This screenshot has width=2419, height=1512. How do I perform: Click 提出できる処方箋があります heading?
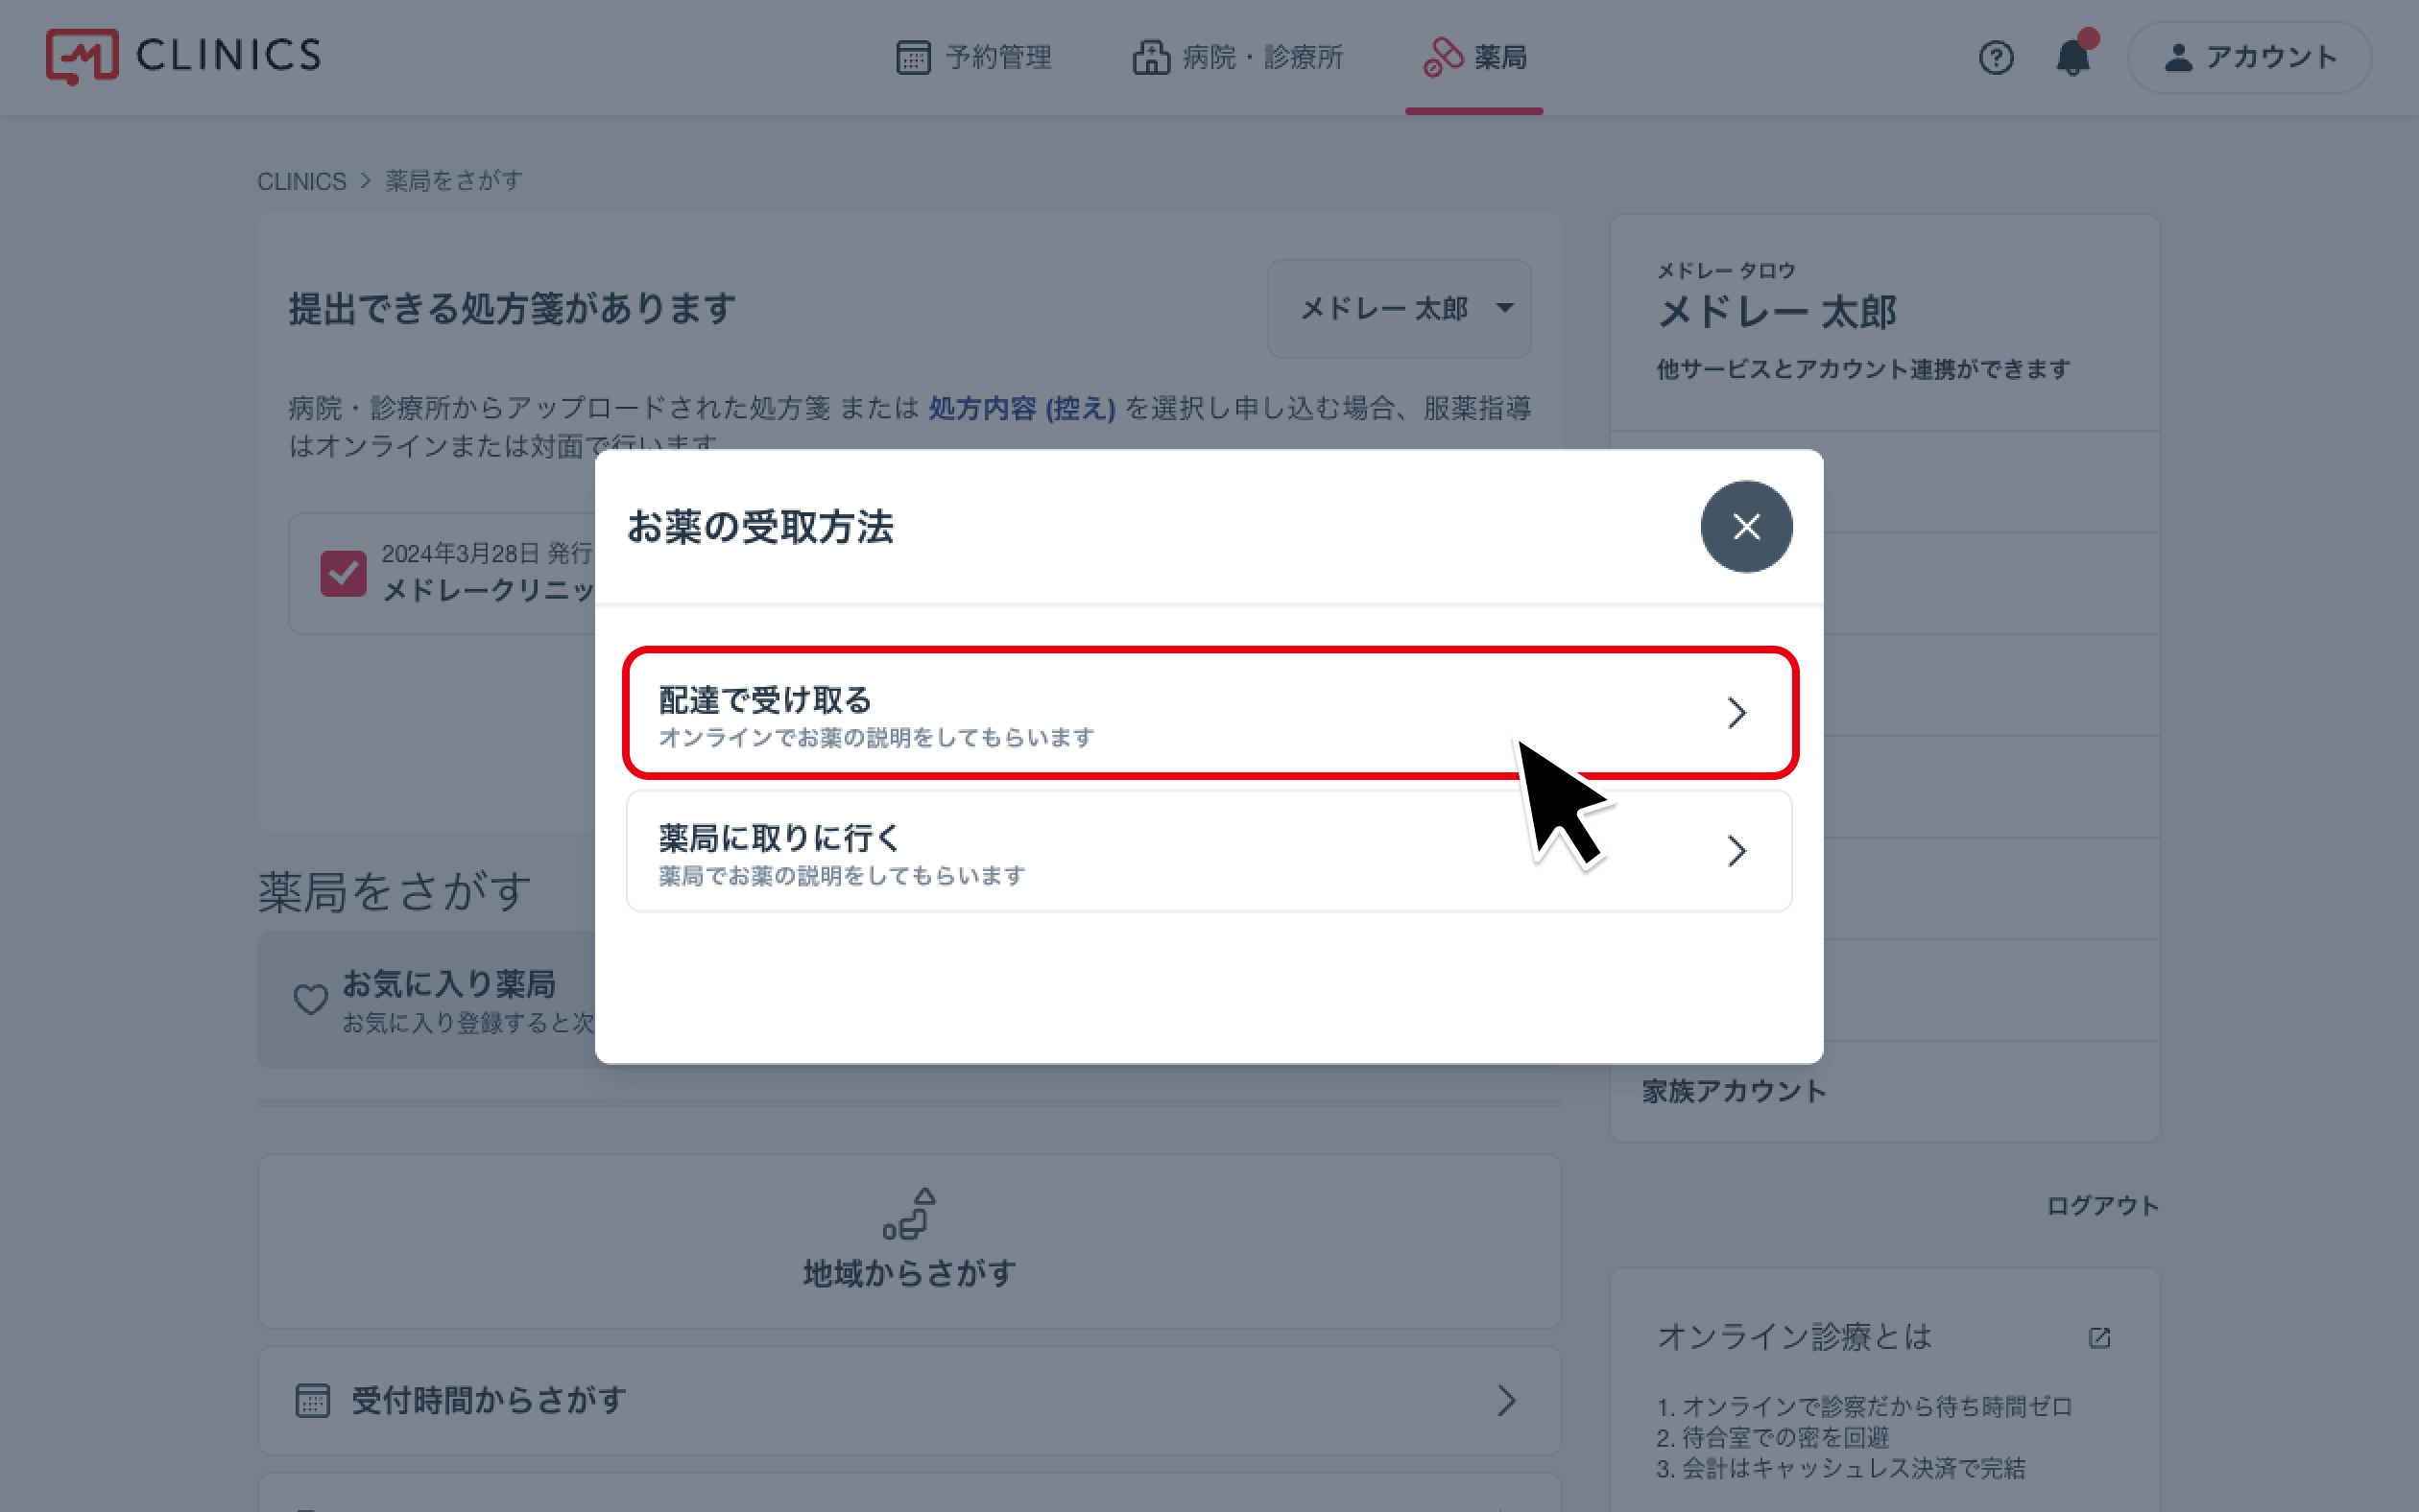513,308
